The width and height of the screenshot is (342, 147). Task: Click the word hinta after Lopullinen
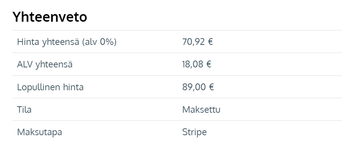pos(73,87)
